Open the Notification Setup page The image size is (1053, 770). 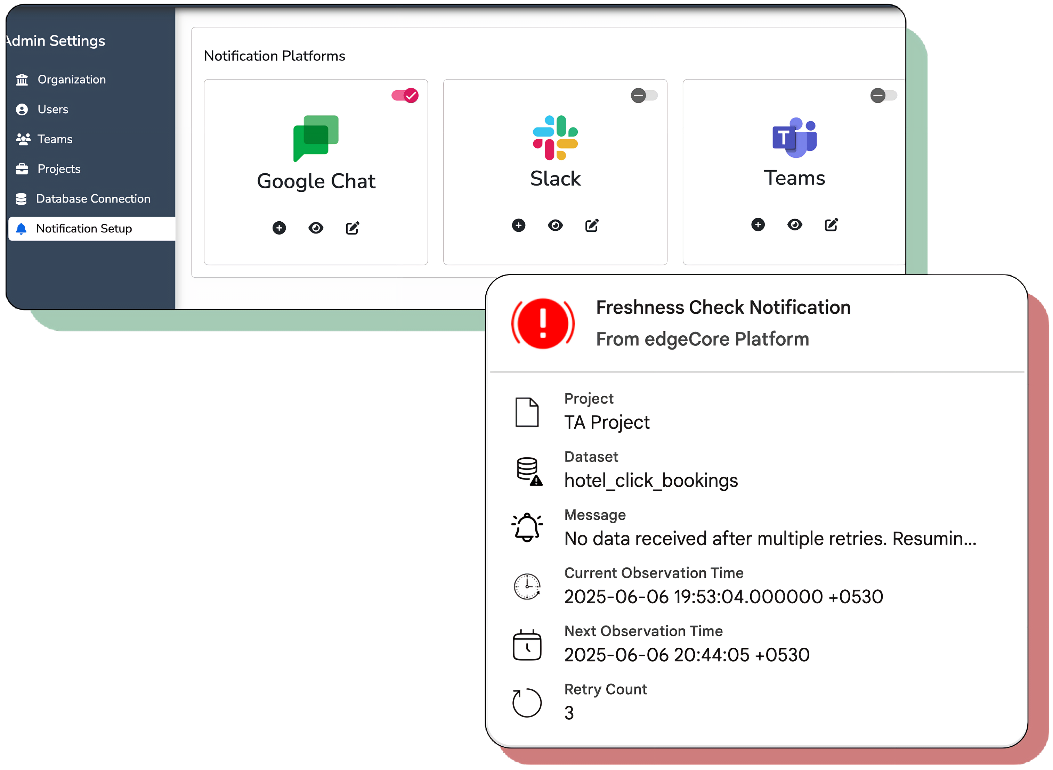point(84,229)
